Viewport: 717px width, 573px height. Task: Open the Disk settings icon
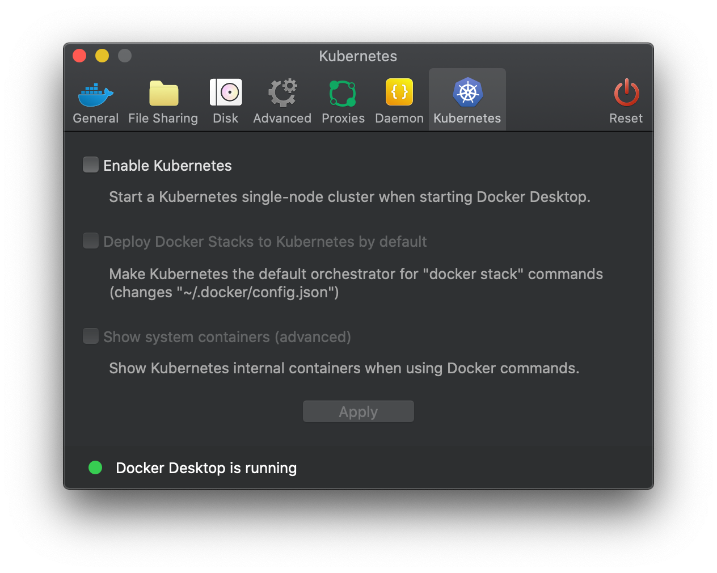226,92
